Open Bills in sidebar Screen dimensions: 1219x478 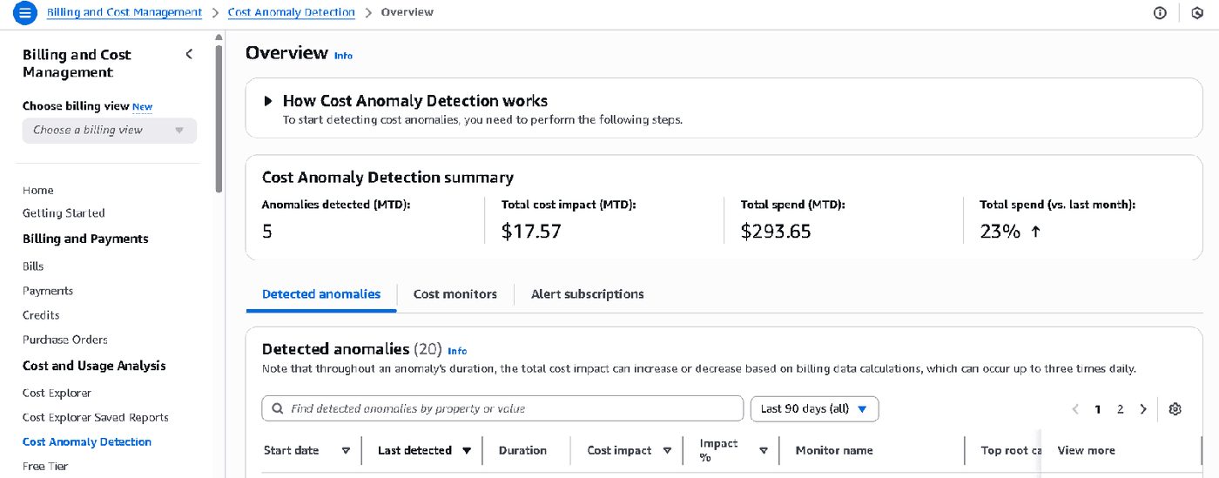click(33, 266)
